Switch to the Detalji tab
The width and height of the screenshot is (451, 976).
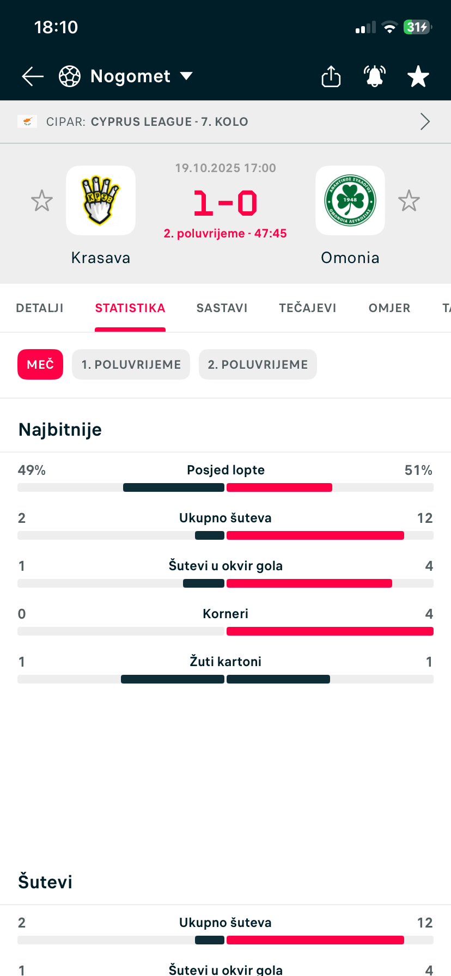point(40,308)
